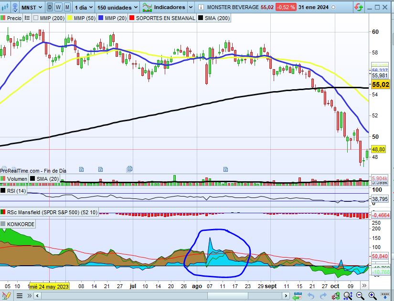Viewport: 394px width, 301px height.
Task: Expand the 150 unidades dropdown
Action: click(x=117, y=8)
